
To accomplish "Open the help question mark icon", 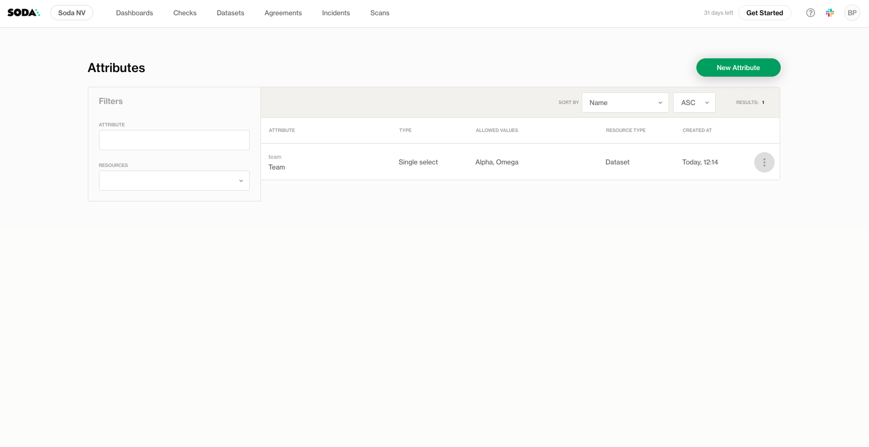I will [810, 13].
